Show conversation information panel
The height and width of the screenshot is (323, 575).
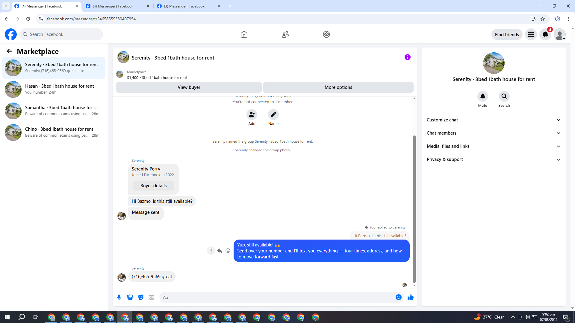[x=408, y=57]
